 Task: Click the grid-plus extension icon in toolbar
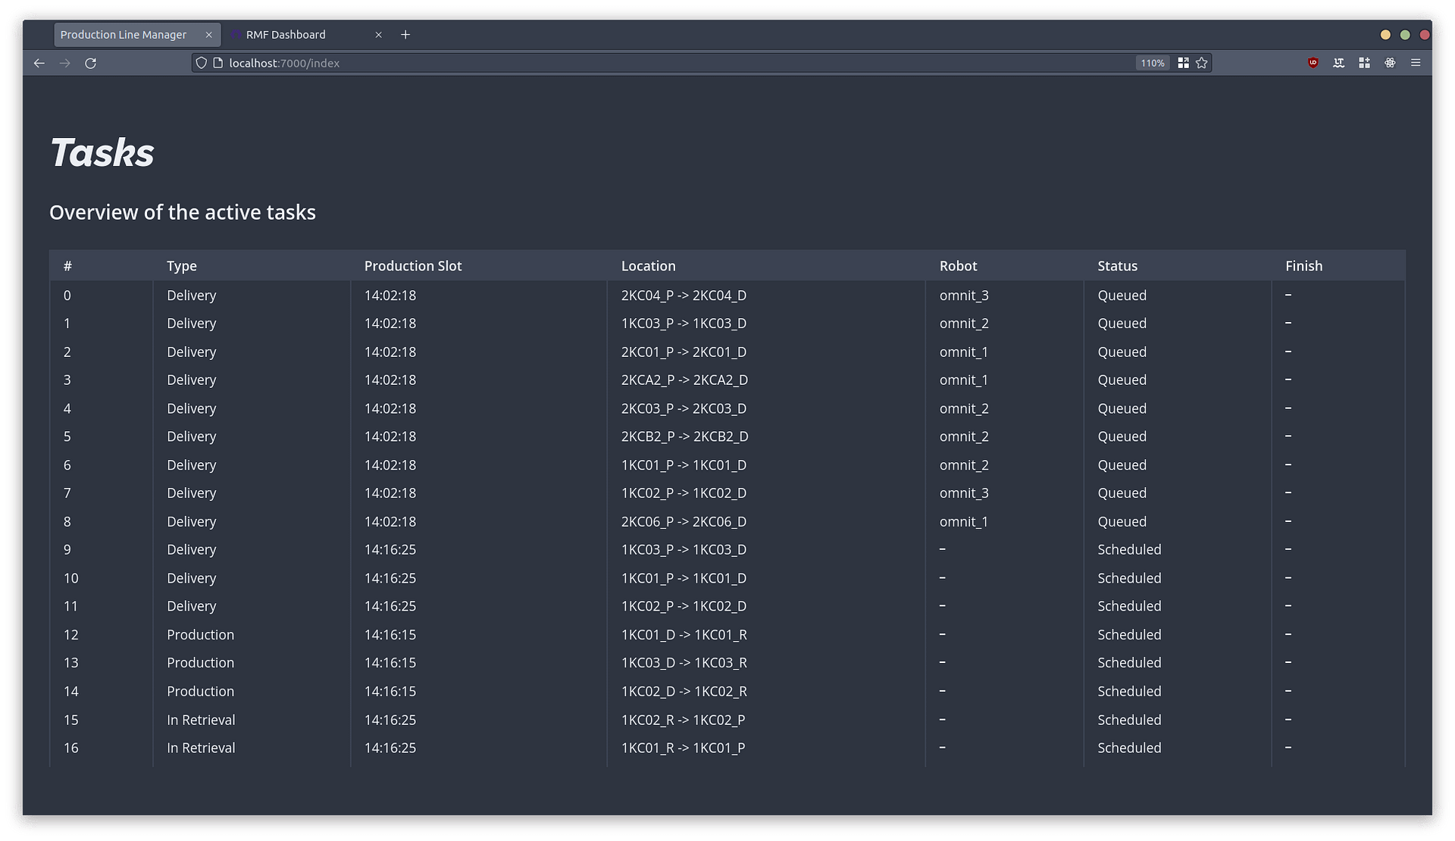1364,63
